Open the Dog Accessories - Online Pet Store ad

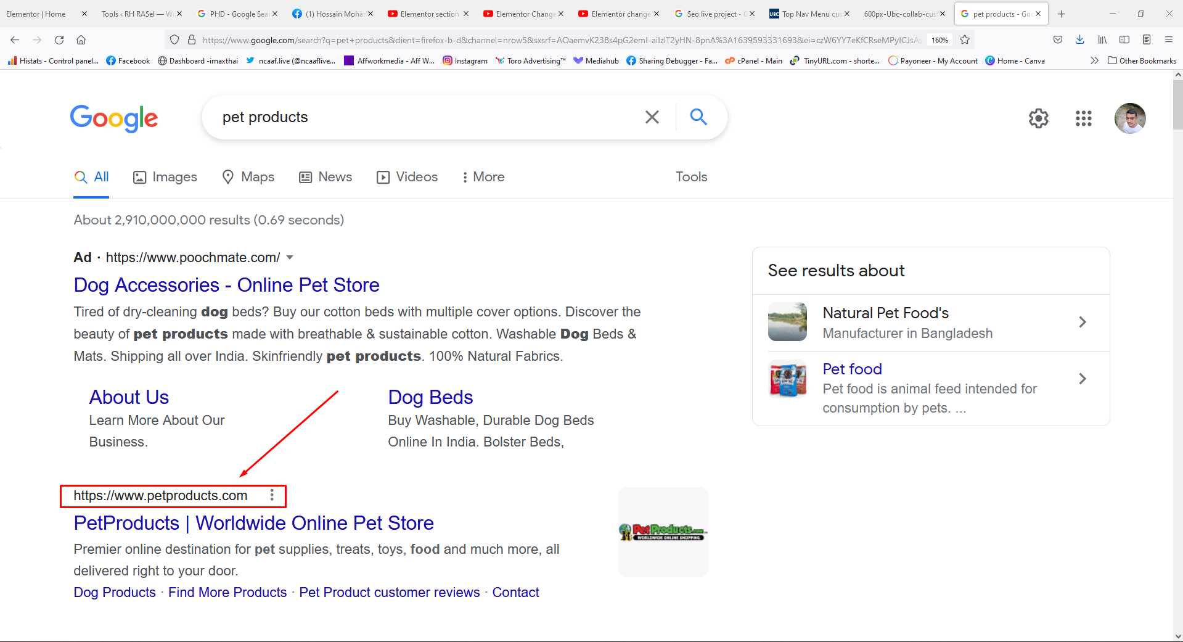[x=226, y=285]
